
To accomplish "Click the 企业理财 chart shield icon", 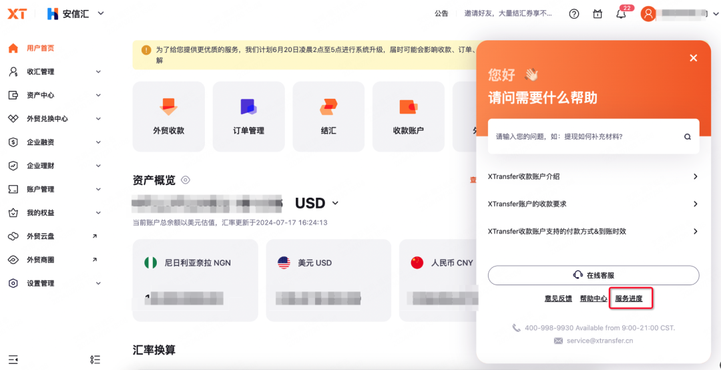I will coord(13,166).
